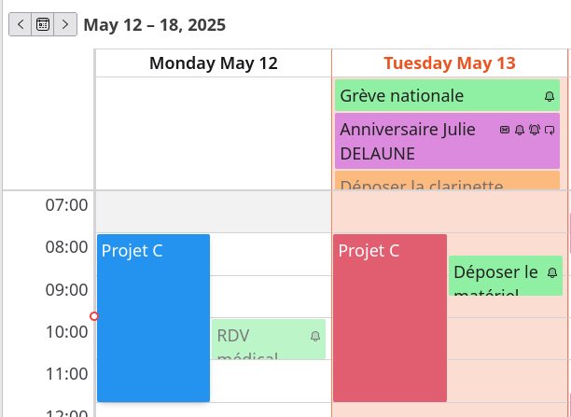Screen dimensions: 571x417
Task: Open the red Projet C event on Tuesday
Action: click(390, 318)
